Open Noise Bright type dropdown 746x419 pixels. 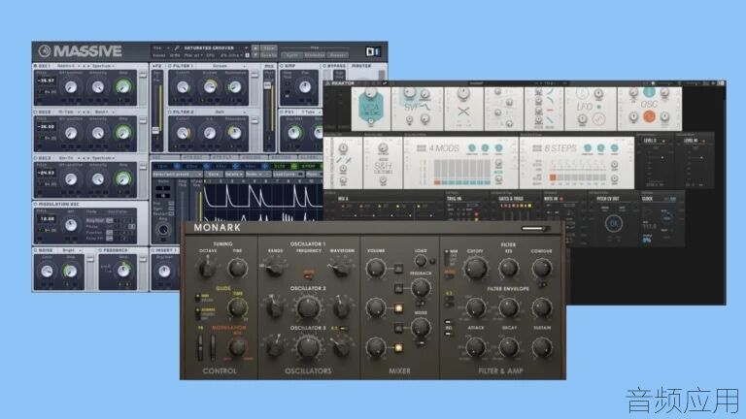point(70,250)
